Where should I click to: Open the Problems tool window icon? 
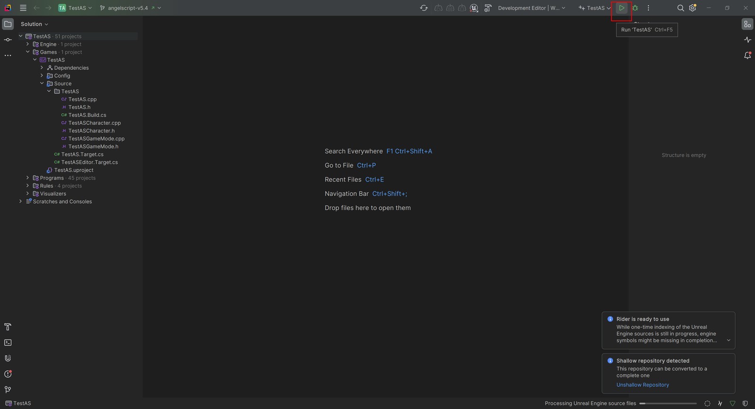coord(8,374)
